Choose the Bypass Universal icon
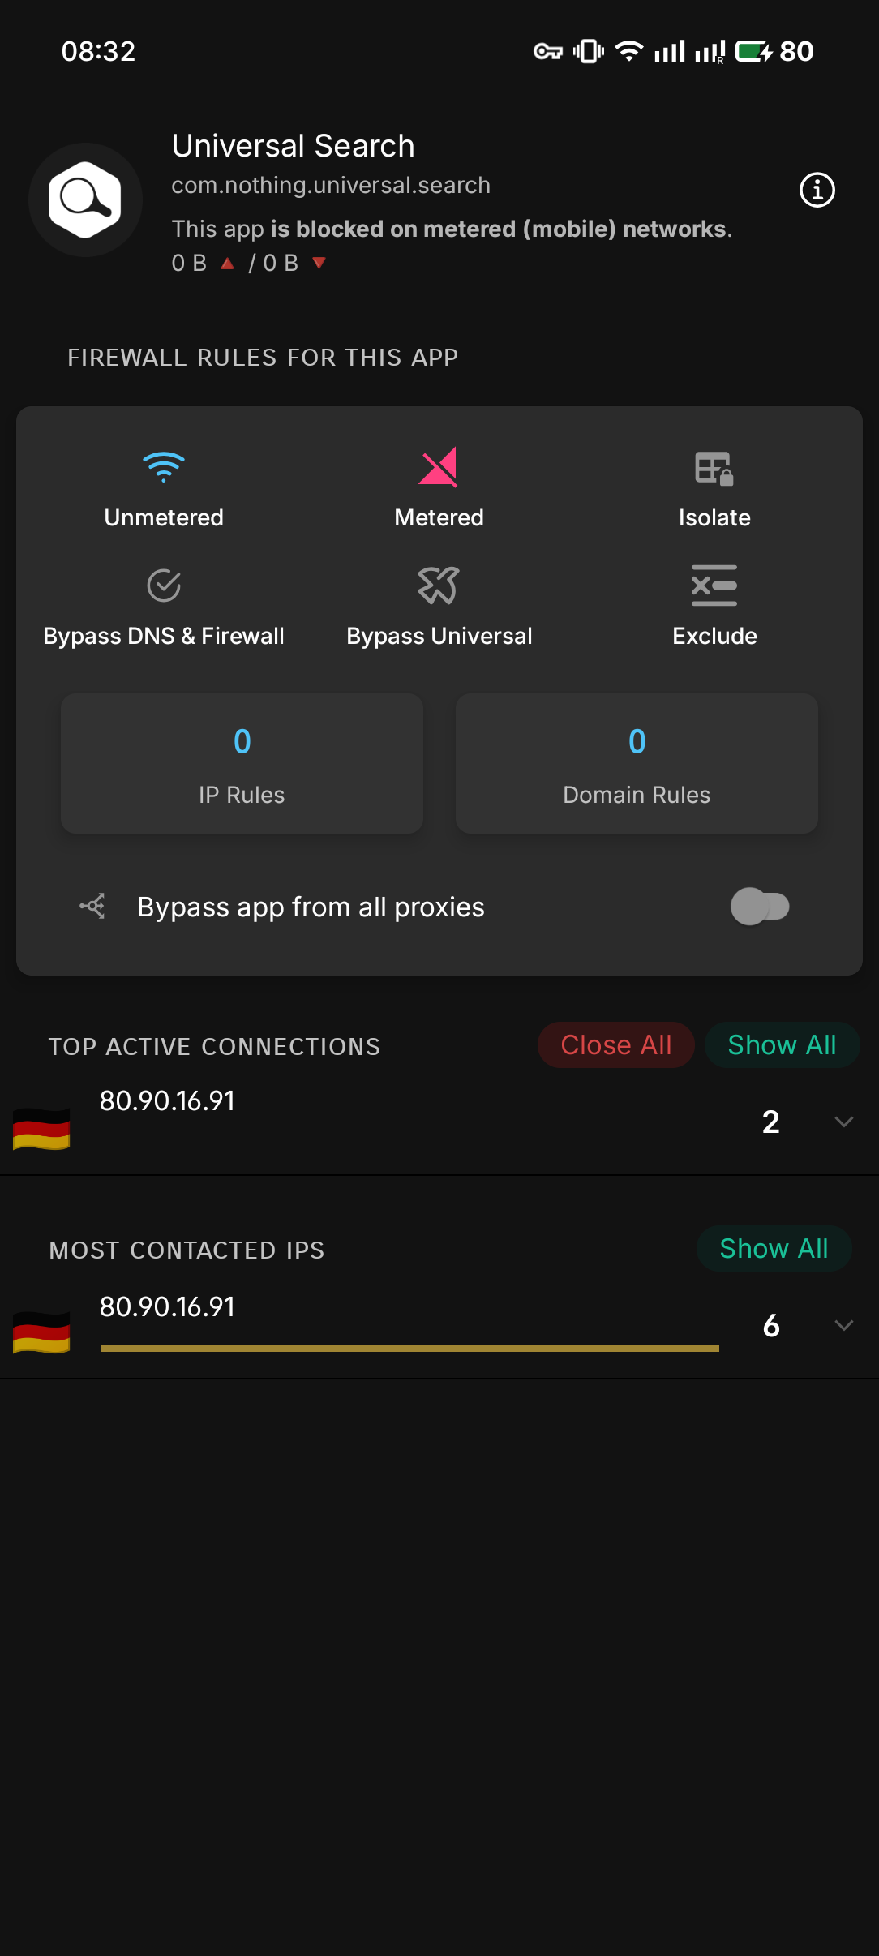This screenshot has height=1956, width=879. 438,586
